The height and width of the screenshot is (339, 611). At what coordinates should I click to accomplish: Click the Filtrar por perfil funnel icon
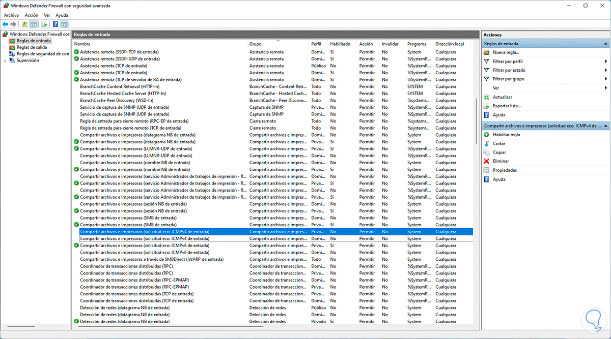click(x=487, y=61)
